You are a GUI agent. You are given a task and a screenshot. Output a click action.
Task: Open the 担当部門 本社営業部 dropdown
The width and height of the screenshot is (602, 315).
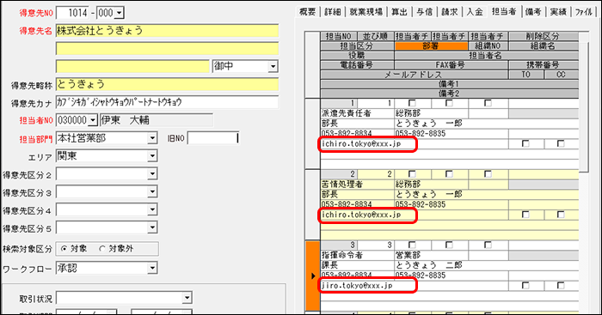152,138
